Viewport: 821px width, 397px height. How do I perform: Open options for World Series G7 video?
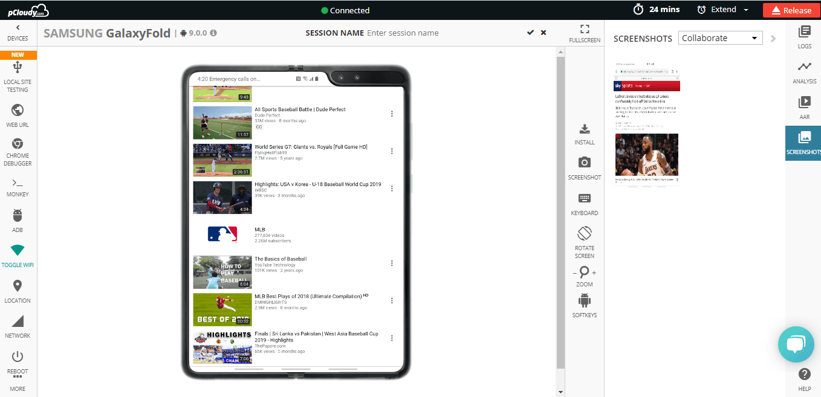click(x=392, y=151)
